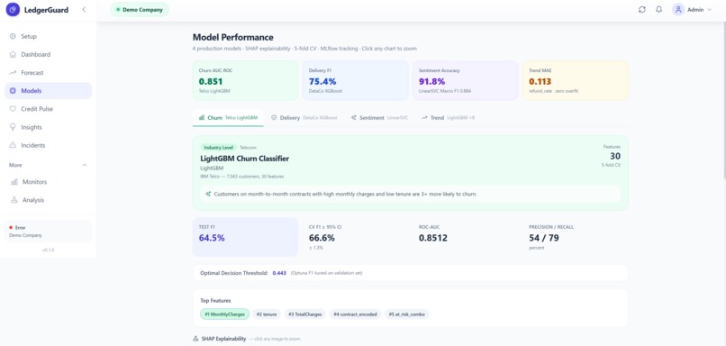
Task: Switch to the Delivery DataCo XGBoost tab
Action: point(304,118)
